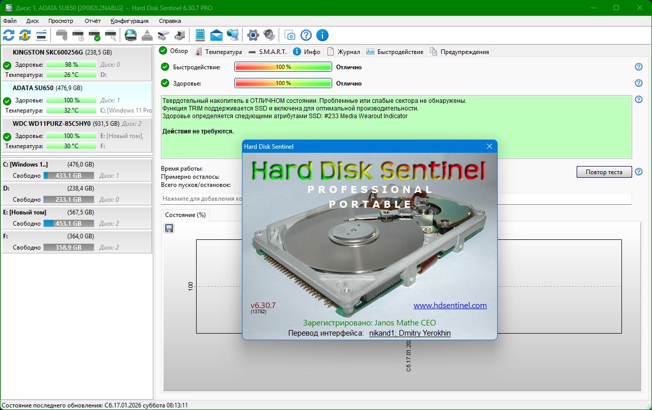
Task: Select the WDC WD11PURZ-85C5HY0 disk
Action: [x=51, y=123]
